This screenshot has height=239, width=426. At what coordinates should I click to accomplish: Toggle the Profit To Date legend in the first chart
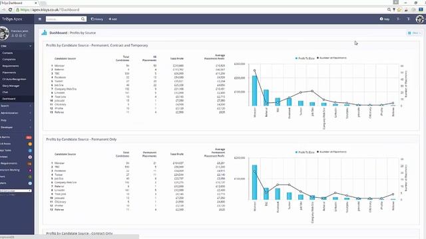(305, 58)
